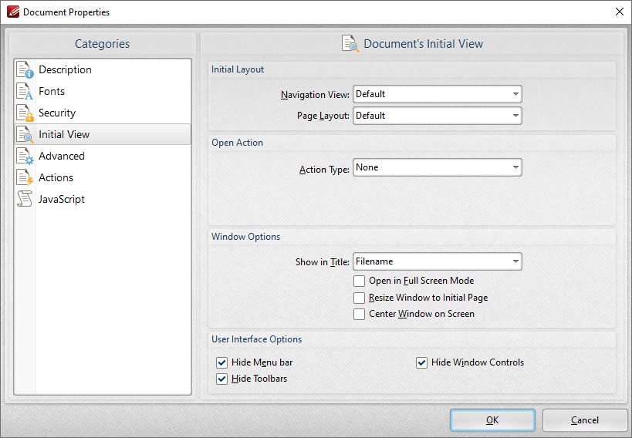Uncheck the Hide Menu bar option
632x438 pixels.
click(222, 362)
